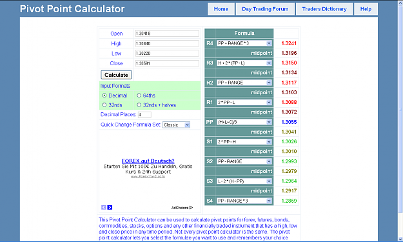403x242 pixels.
Task: Open the S4 formula dropdown
Action: [x=244, y=201]
